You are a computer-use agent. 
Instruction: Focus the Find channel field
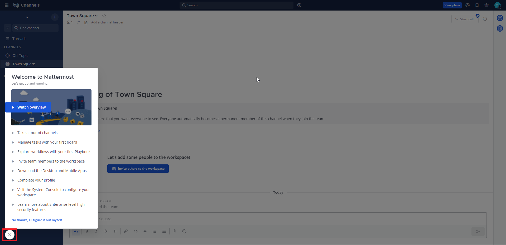click(36, 28)
